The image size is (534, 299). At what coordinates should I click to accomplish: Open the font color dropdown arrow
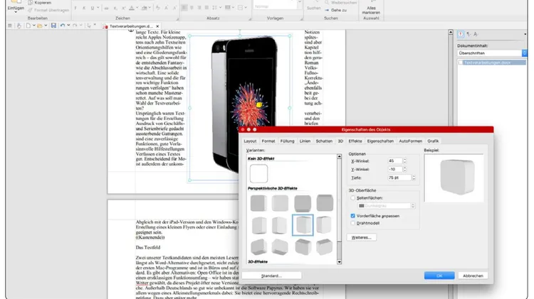click(x=137, y=8)
